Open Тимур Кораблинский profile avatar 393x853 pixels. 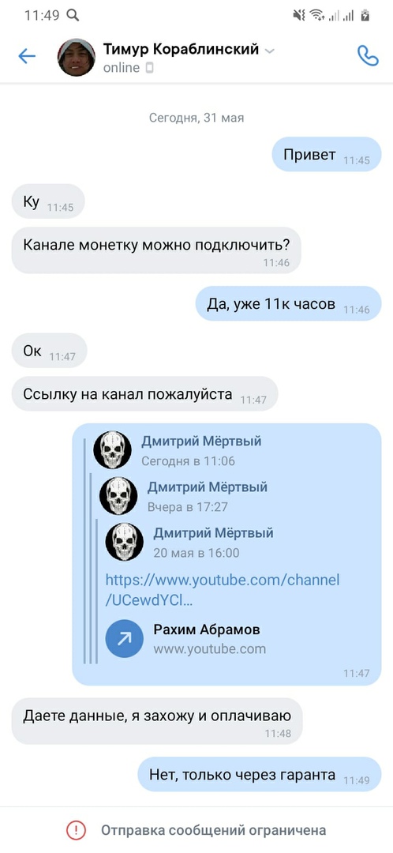pos(77,57)
